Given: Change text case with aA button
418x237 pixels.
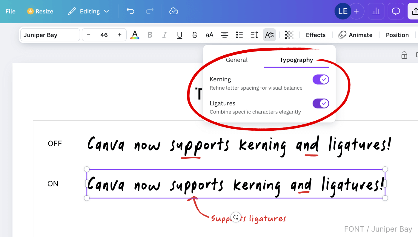Looking at the screenshot, I should pyautogui.click(x=210, y=35).
